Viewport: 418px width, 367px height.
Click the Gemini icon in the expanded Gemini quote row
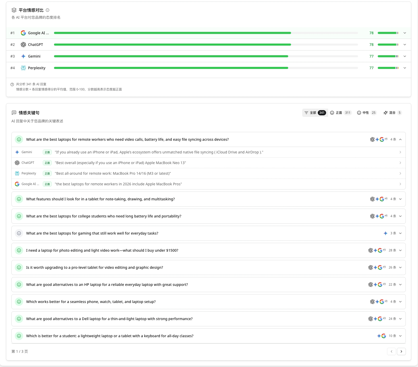[17, 152]
